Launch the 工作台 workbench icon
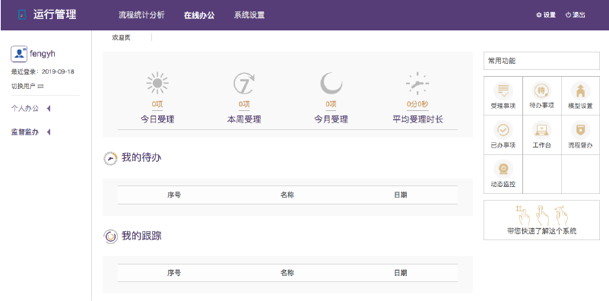Image resolution: width=609 pixels, height=301 pixels. point(542,130)
